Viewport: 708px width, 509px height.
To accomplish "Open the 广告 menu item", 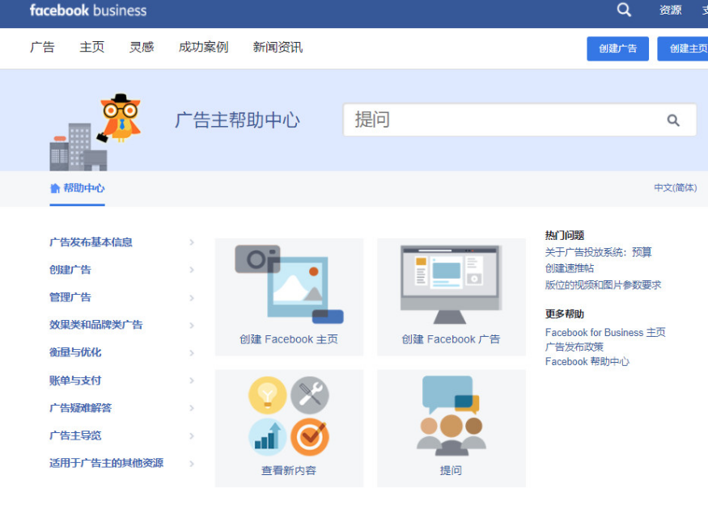I will [x=42, y=47].
